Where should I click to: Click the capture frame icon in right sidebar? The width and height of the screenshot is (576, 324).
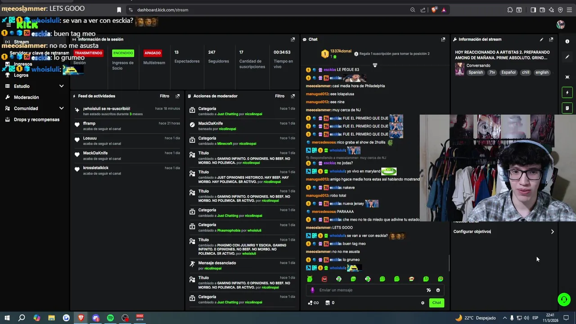click(x=567, y=77)
